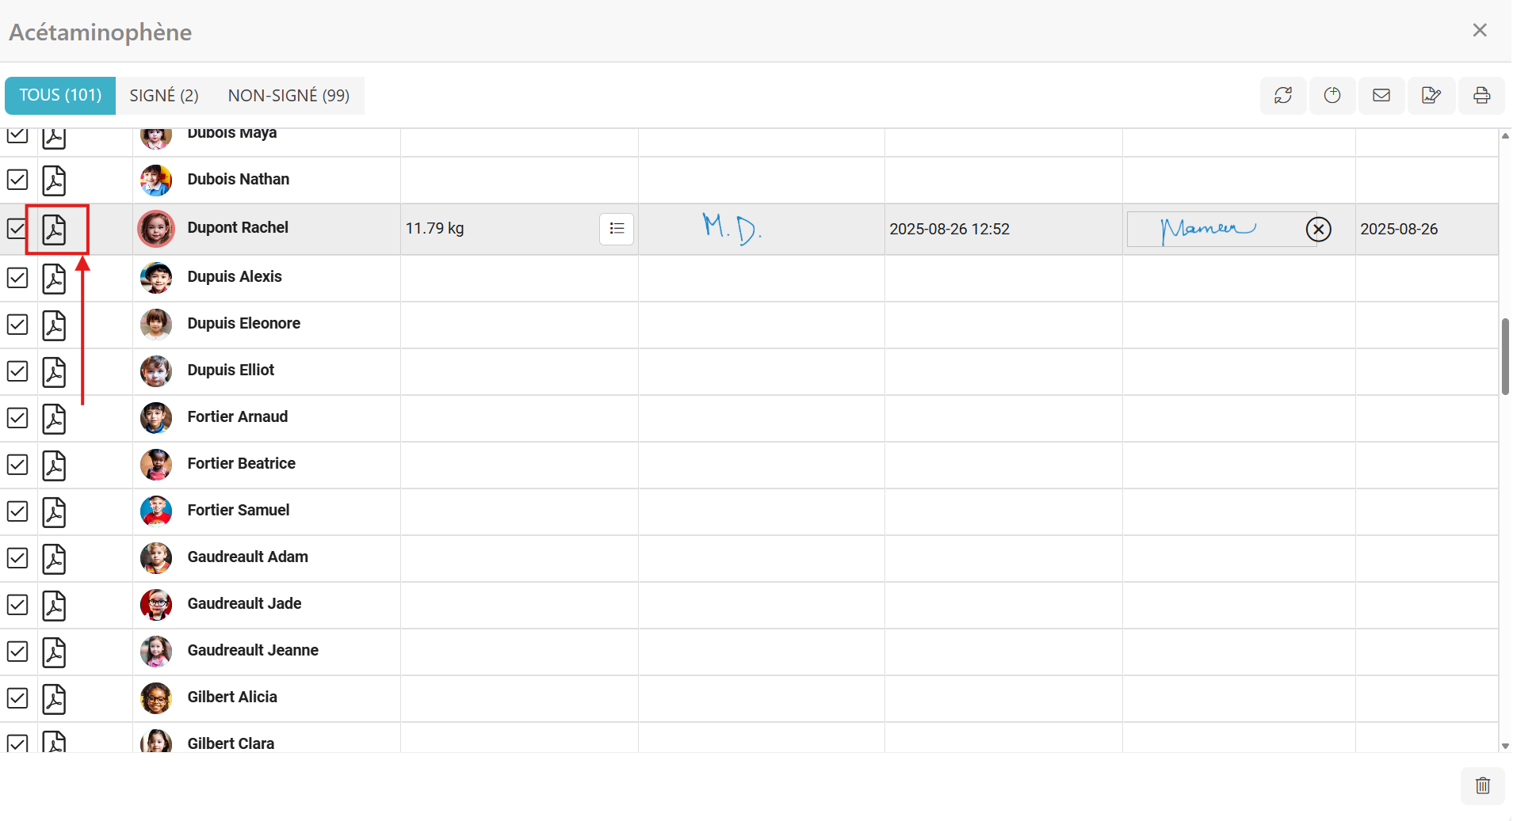This screenshot has height=821, width=1513.
Task: Click the refresh icon in the toolbar
Action: [x=1282, y=96]
